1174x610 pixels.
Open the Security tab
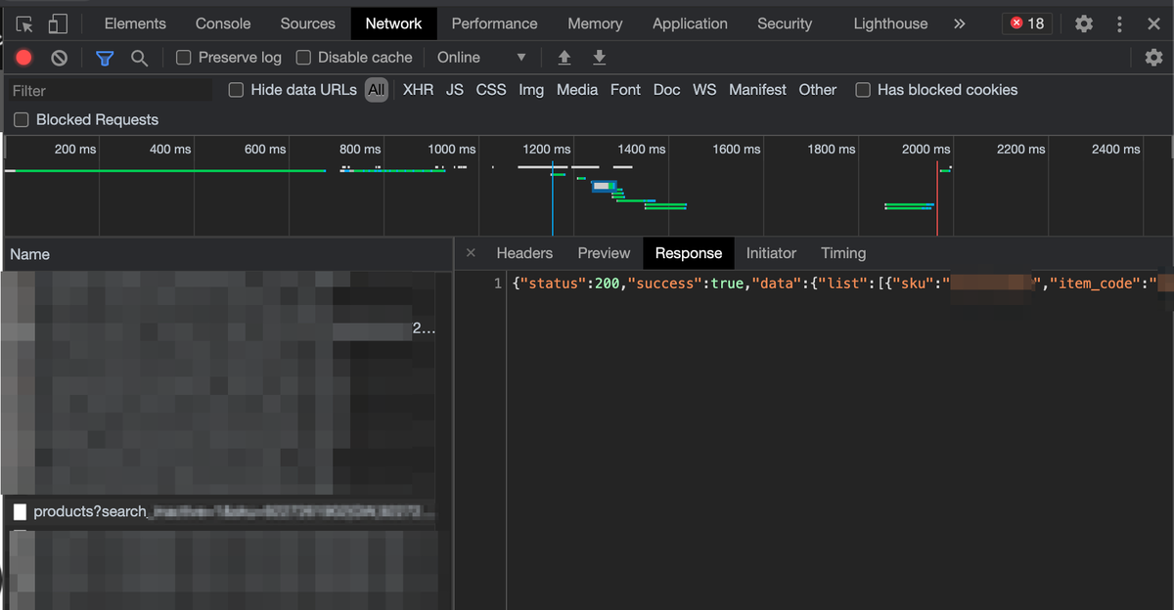pyautogui.click(x=785, y=23)
